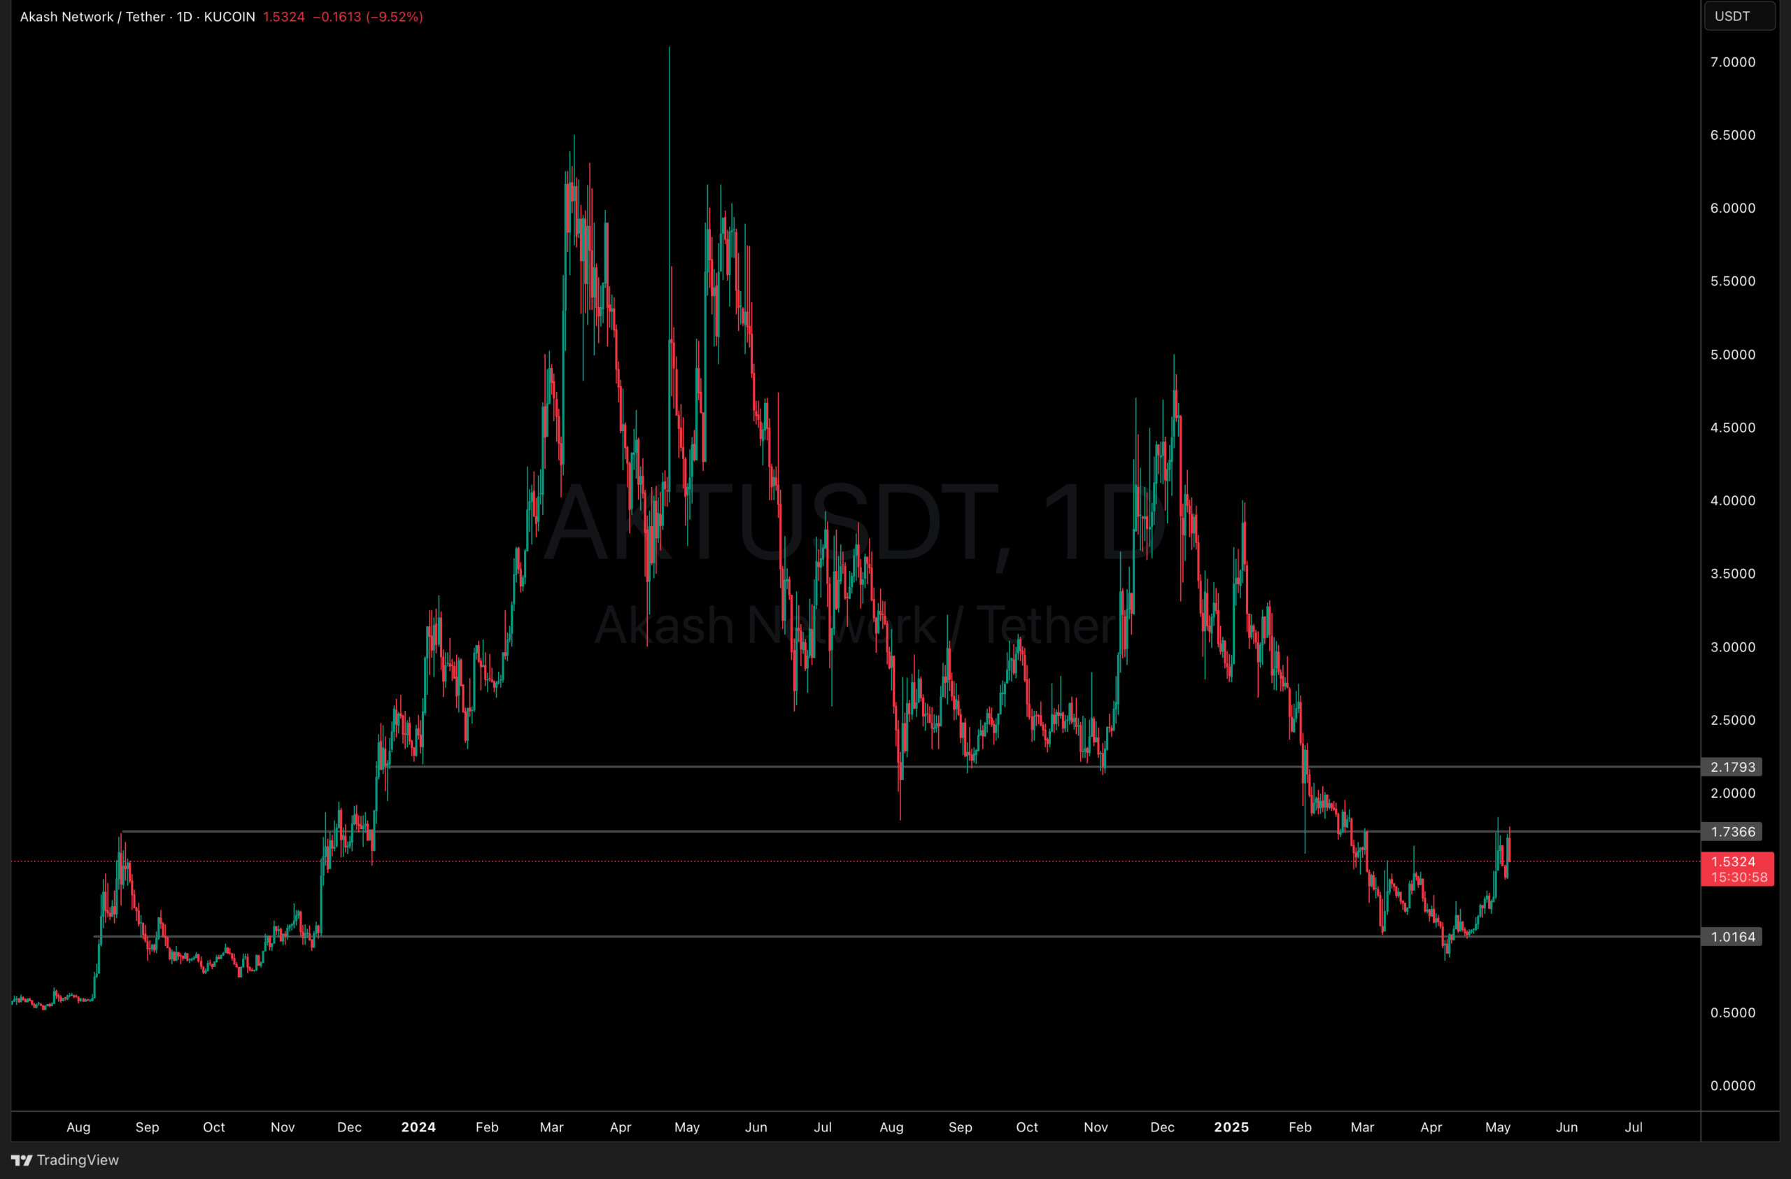Click the AKTUSDT, 1D watermark text
The width and height of the screenshot is (1791, 1179).
click(854, 523)
